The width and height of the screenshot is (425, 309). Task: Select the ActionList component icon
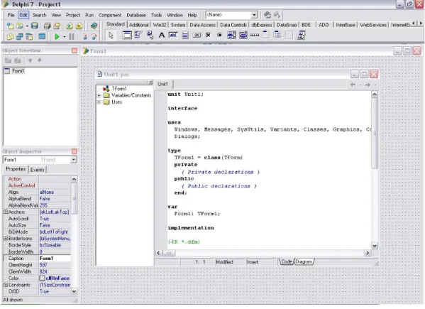302,35
